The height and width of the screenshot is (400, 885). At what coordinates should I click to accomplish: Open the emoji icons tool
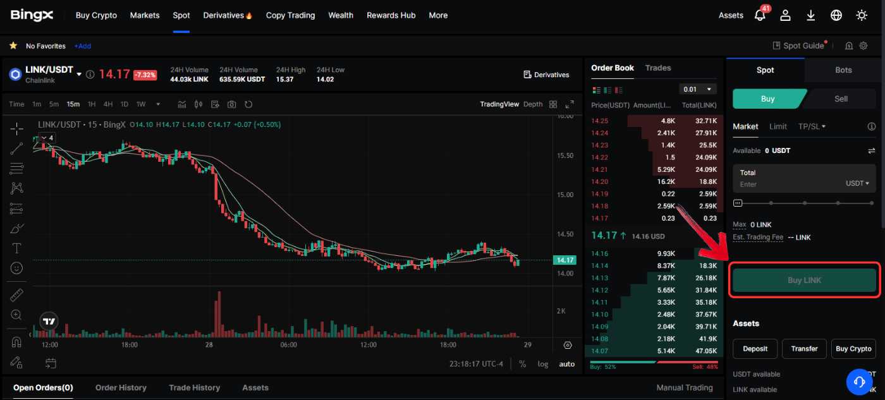(x=16, y=268)
